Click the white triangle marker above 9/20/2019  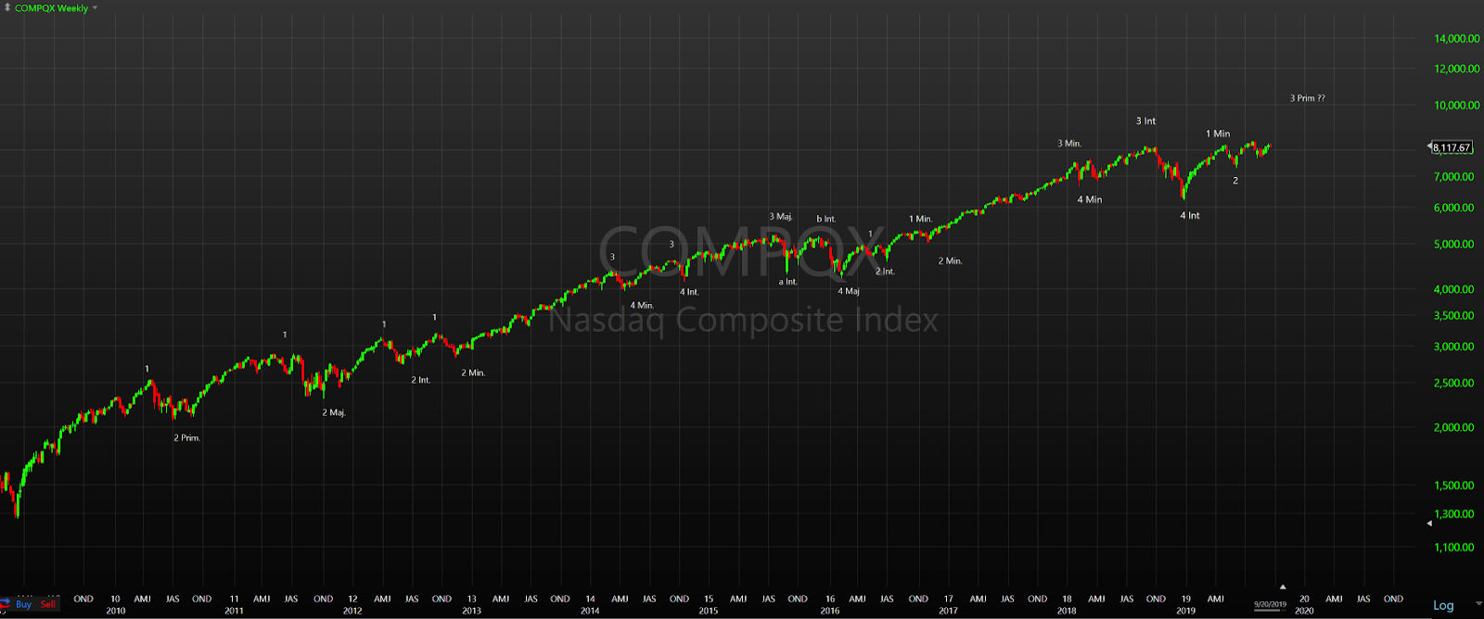(x=1283, y=587)
